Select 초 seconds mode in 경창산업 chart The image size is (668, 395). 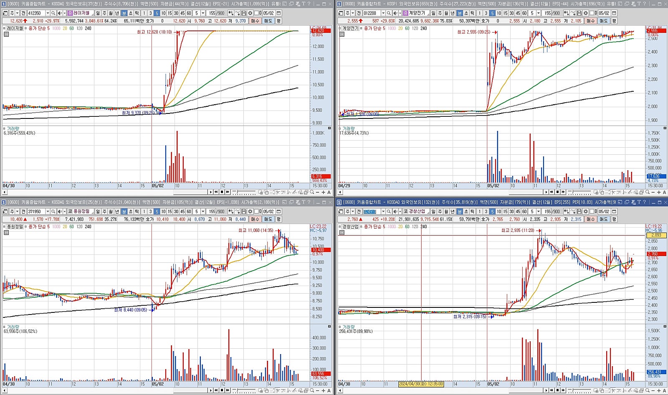coord(466,211)
